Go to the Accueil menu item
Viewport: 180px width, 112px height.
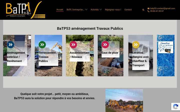pos(60,10)
